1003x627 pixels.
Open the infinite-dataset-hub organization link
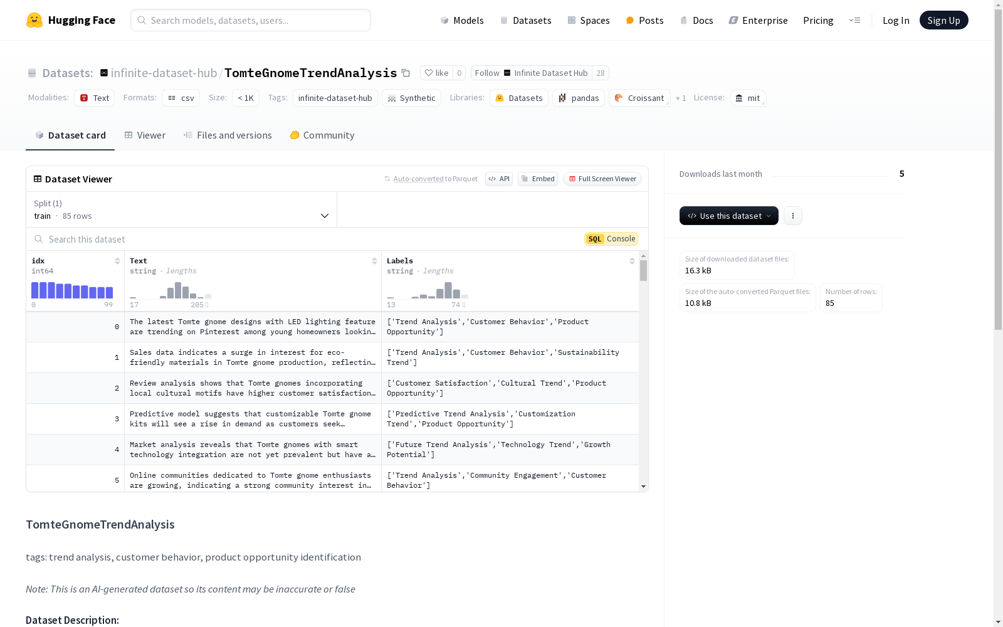[x=164, y=73]
